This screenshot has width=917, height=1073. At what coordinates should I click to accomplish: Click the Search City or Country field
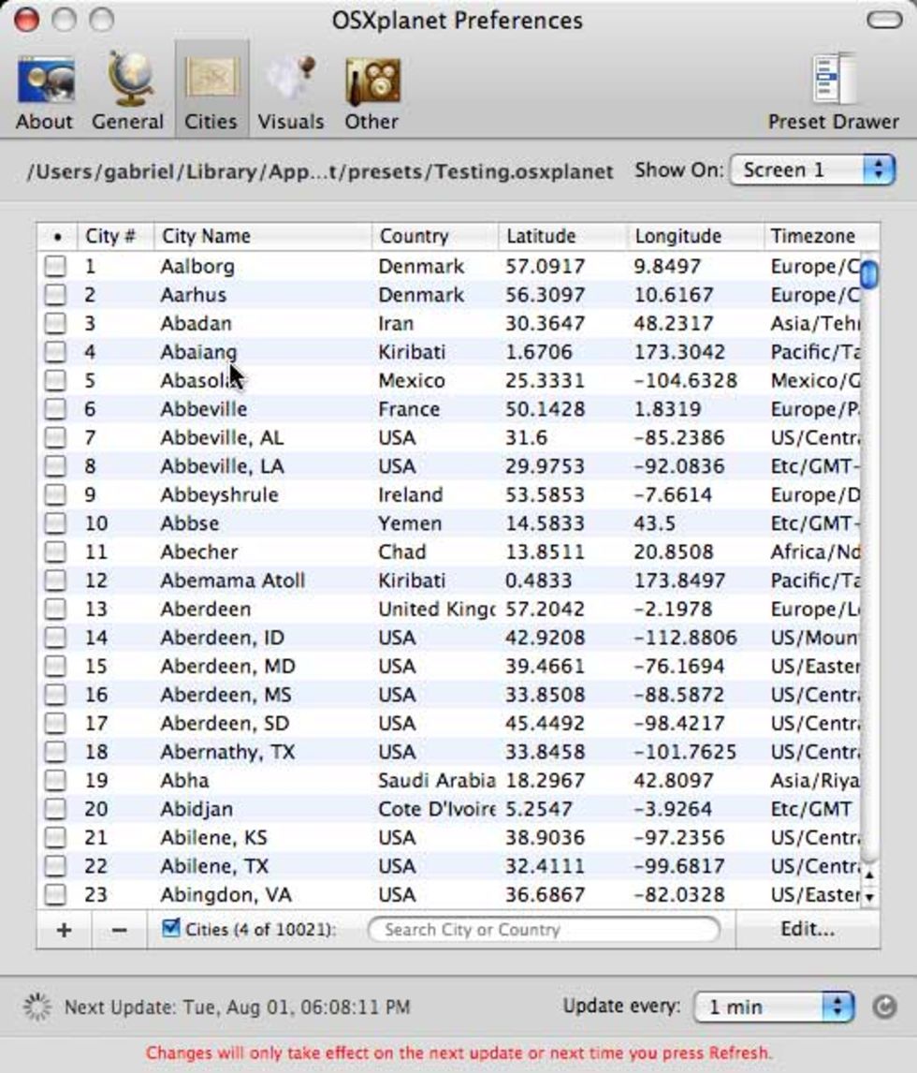tap(544, 930)
